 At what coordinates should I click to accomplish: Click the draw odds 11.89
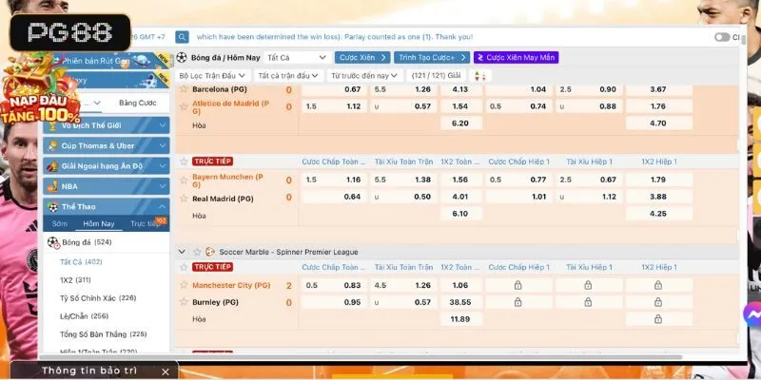pos(461,319)
